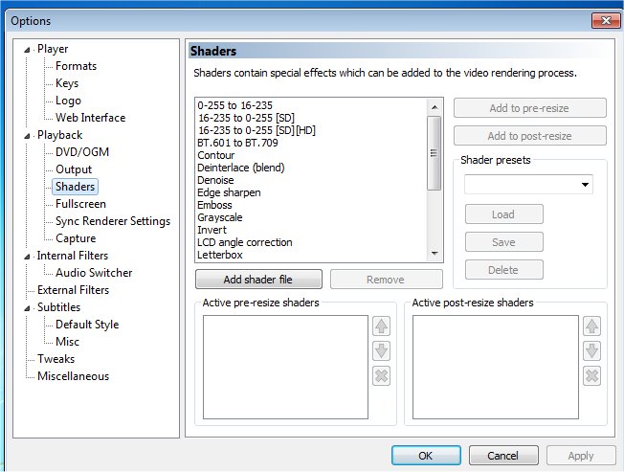Select the Deinterlace (blend) shader
This screenshot has width=624, height=472.
(x=241, y=168)
